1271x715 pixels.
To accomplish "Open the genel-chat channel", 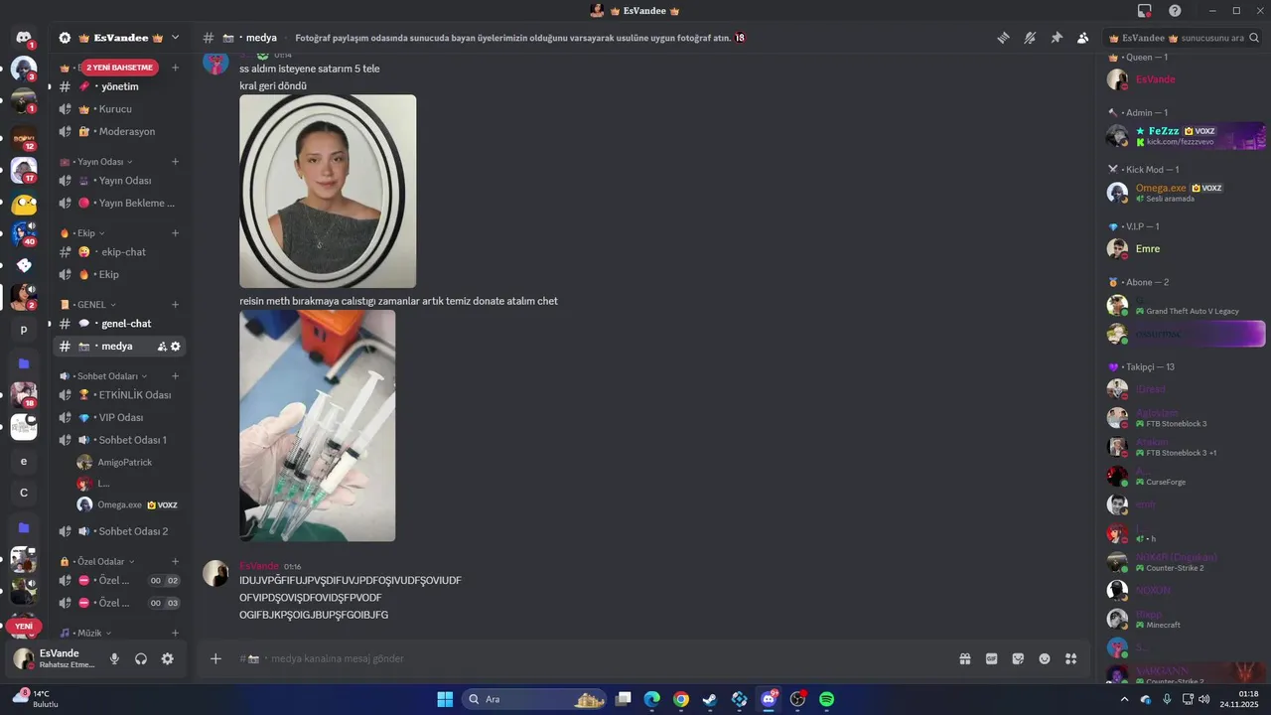I will coord(119,324).
